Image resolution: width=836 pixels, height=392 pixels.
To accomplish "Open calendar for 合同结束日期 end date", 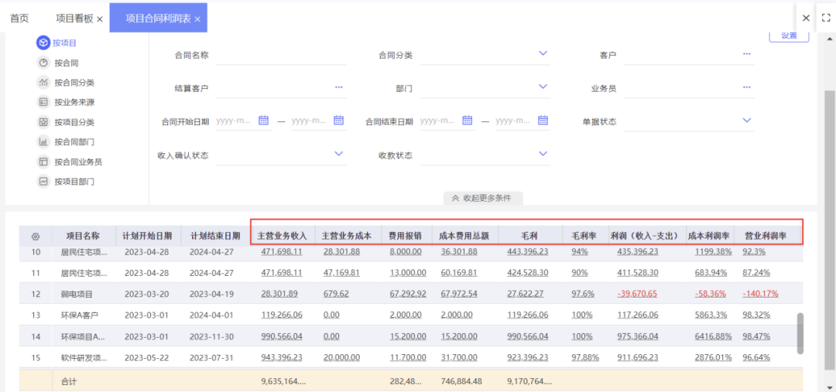I will 543,121.
